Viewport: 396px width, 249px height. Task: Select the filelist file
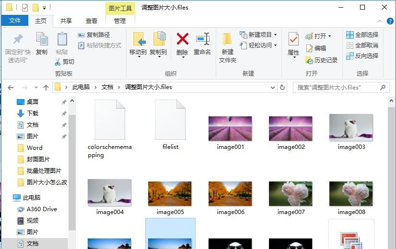[x=170, y=125]
